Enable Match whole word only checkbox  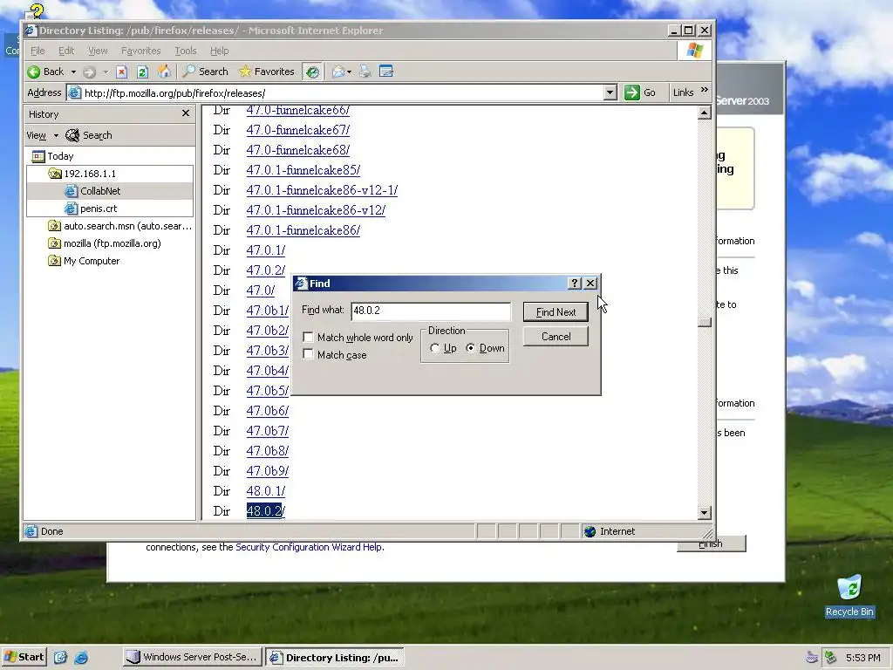308,337
